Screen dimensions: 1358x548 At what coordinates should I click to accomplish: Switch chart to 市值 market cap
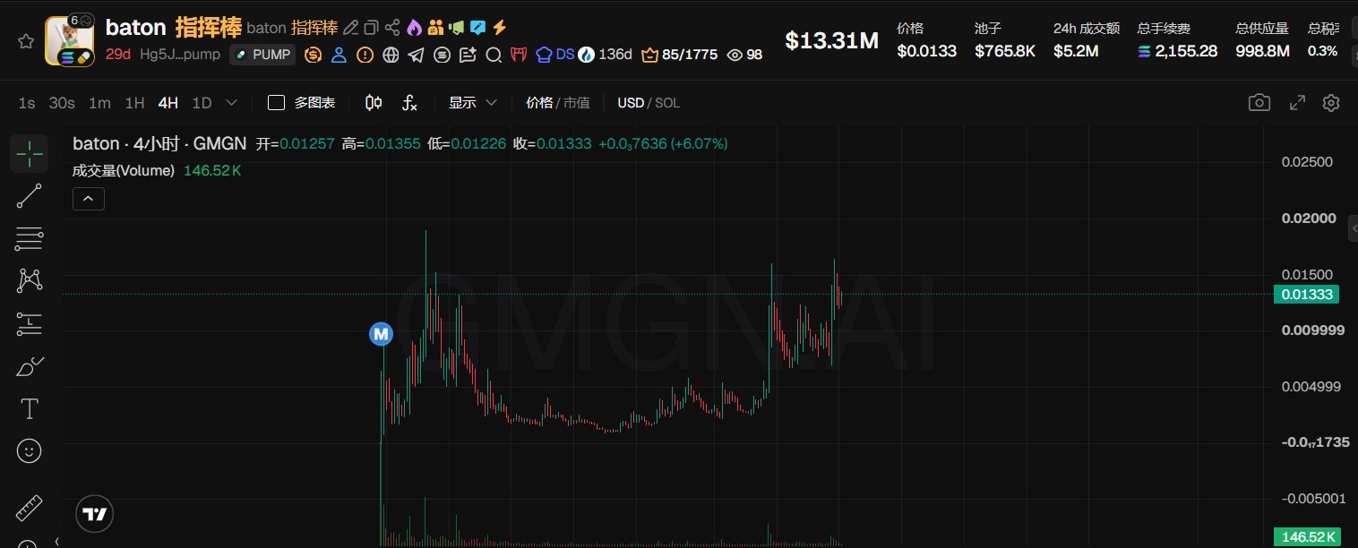(576, 103)
